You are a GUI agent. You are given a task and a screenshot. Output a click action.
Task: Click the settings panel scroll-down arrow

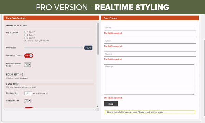[x=98, y=107]
